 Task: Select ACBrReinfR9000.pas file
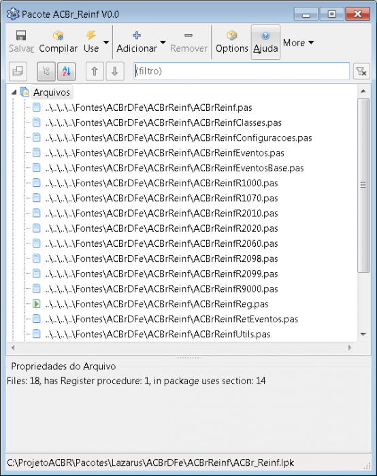(x=161, y=289)
